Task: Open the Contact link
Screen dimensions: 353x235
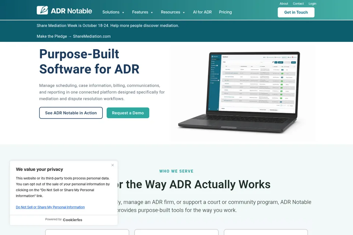Action: pyautogui.click(x=298, y=4)
